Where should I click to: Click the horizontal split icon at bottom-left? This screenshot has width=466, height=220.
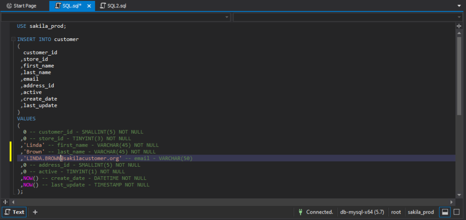[5, 202]
